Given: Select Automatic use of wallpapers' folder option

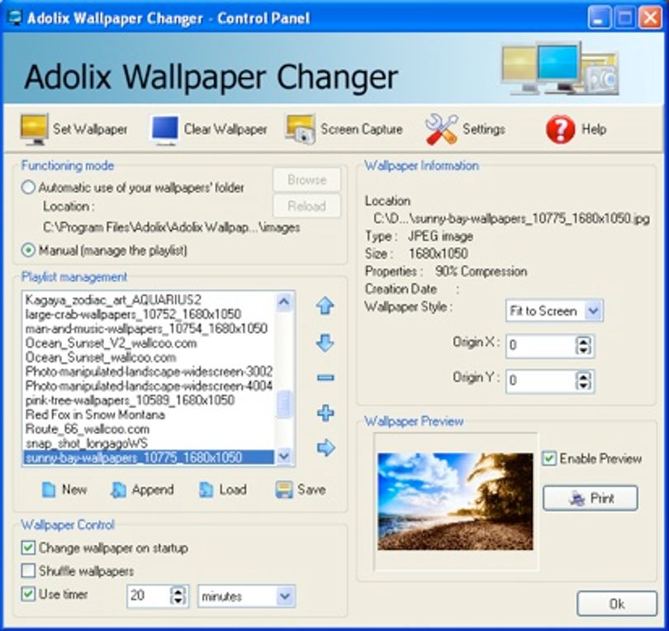Looking at the screenshot, I should coord(28,187).
